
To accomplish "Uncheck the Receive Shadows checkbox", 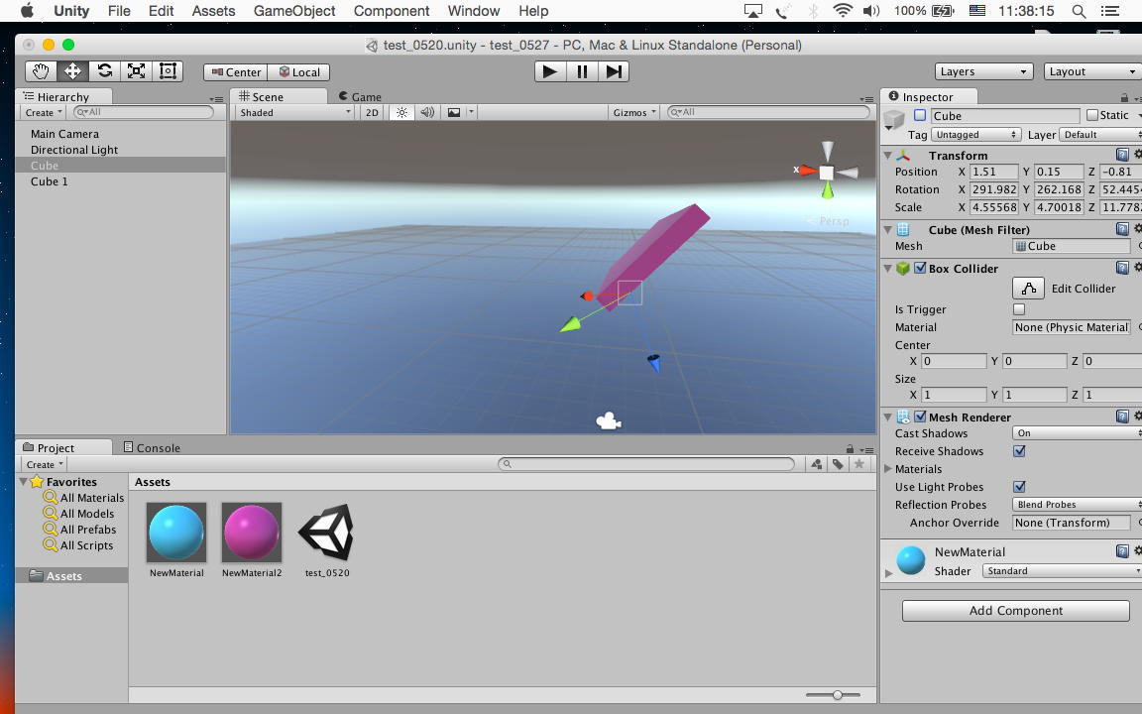I will (x=1019, y=451).
